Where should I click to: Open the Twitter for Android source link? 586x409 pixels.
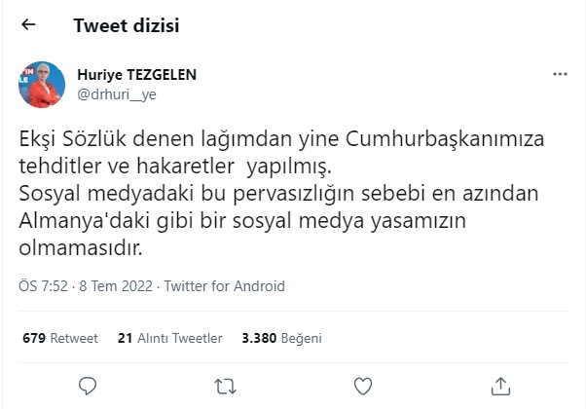point(225,286)
